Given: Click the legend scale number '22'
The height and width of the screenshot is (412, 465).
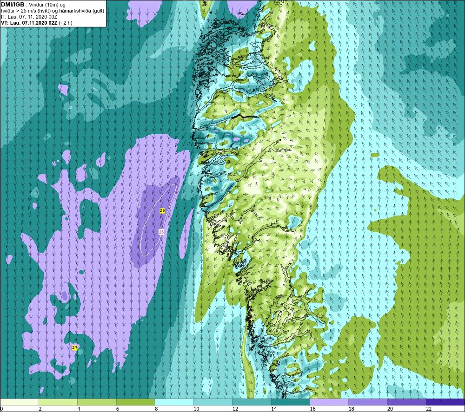Looking at the screenshot, I should 429,409.
